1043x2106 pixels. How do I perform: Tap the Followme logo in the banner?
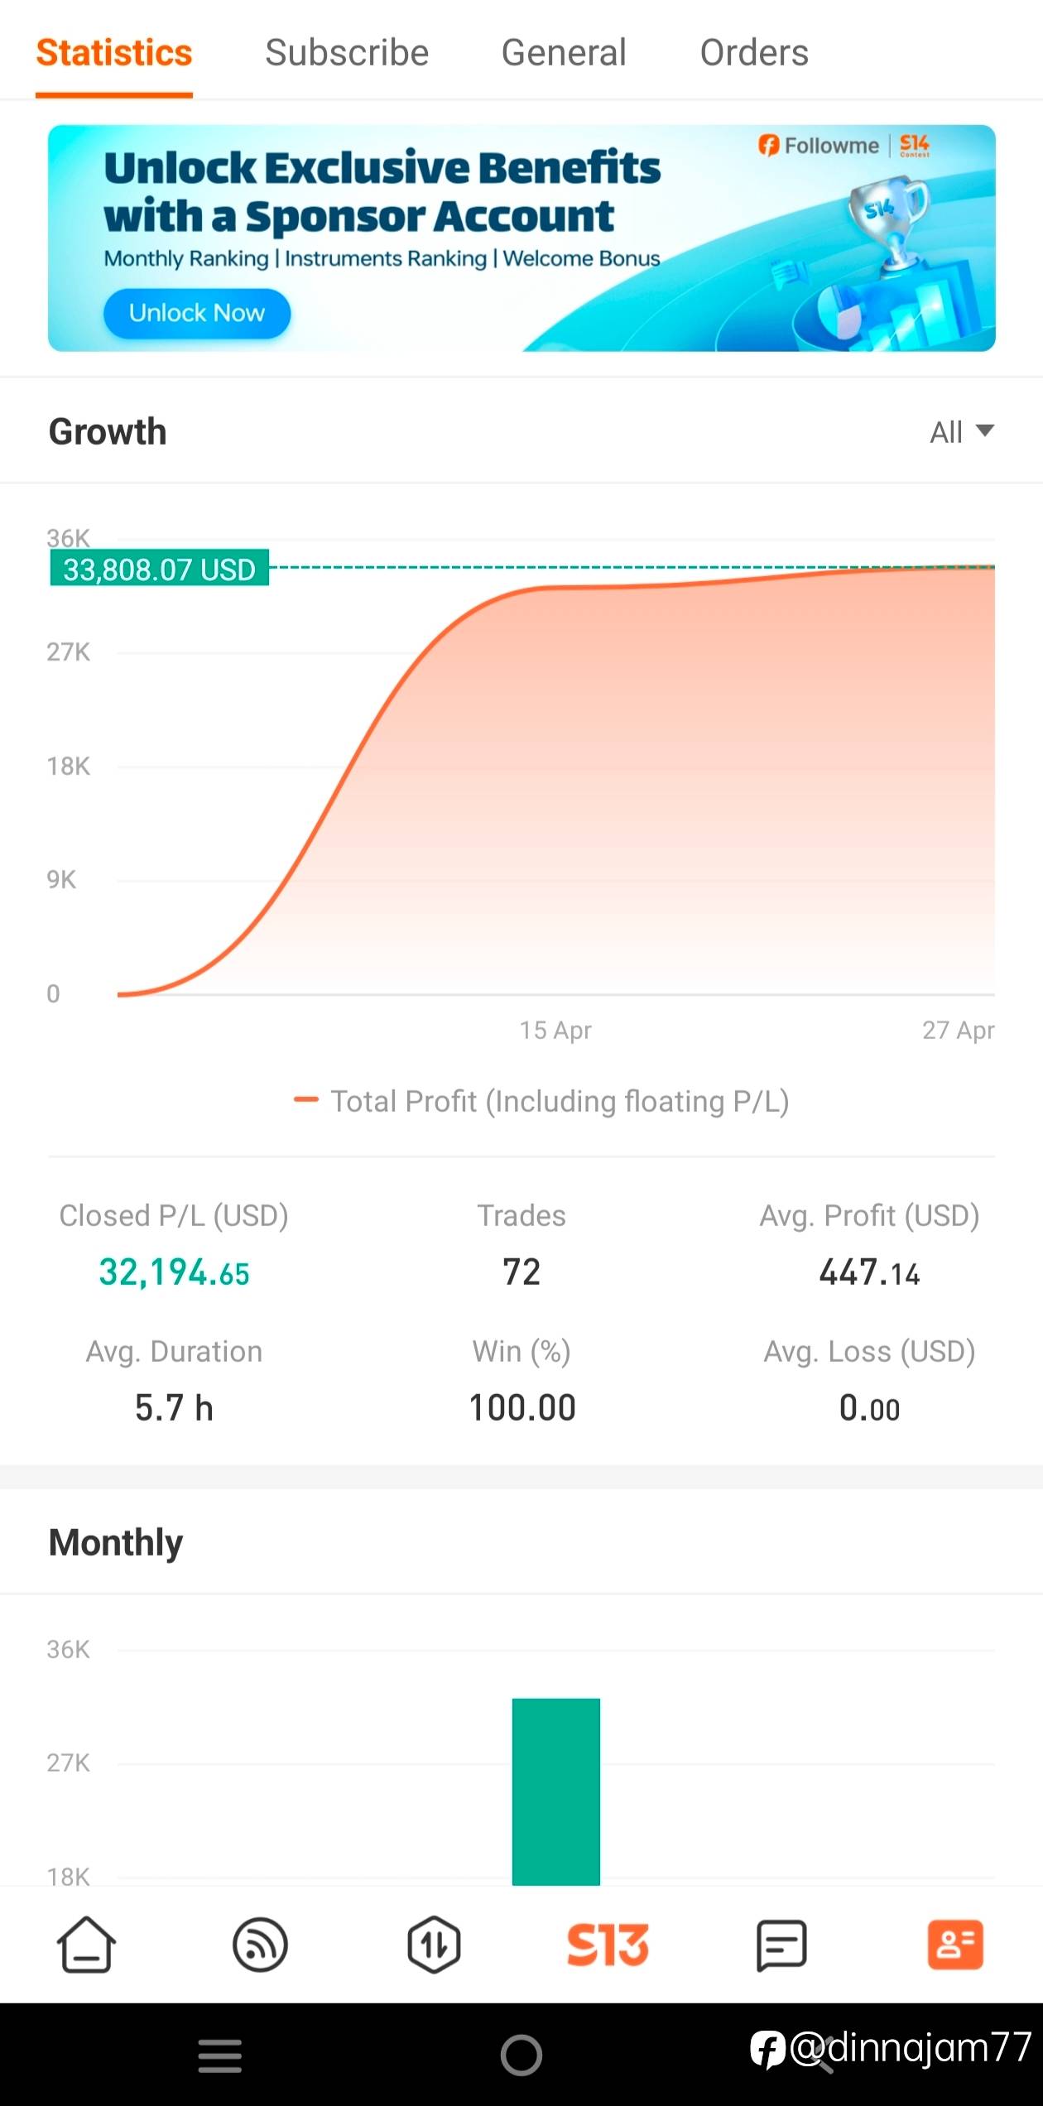pyautogui.click(x=818, y=146)
